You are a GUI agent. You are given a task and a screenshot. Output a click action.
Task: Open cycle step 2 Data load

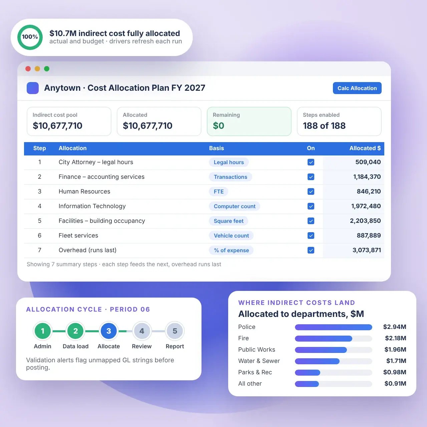coord(76,331)
